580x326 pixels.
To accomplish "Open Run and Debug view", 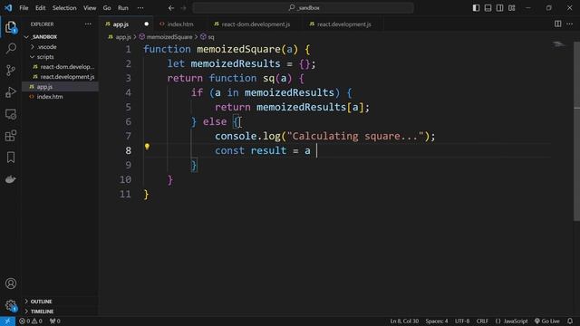I will click(x=11, y=92).
